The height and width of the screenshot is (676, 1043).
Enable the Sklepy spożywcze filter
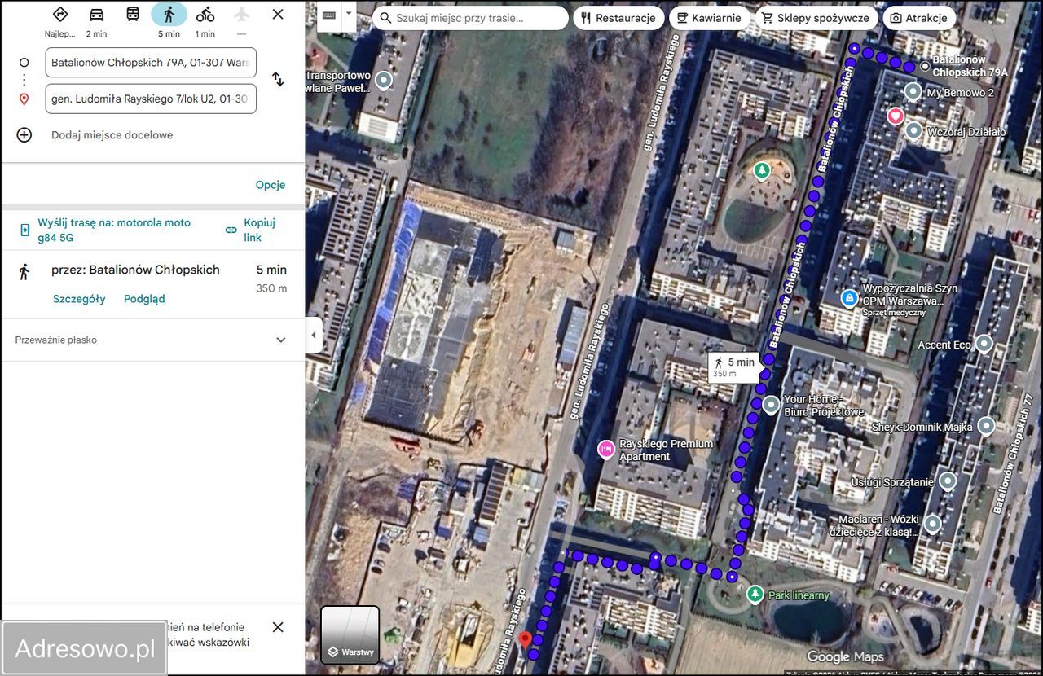[816, 17]
